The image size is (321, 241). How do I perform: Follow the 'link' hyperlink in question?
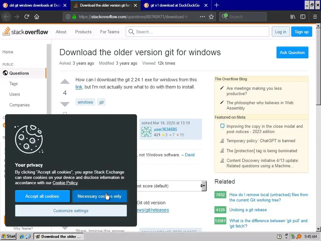point(79,87)
